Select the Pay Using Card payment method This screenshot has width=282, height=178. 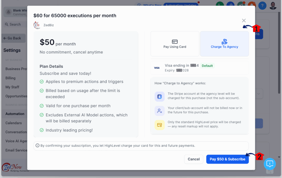click(175, 43)
